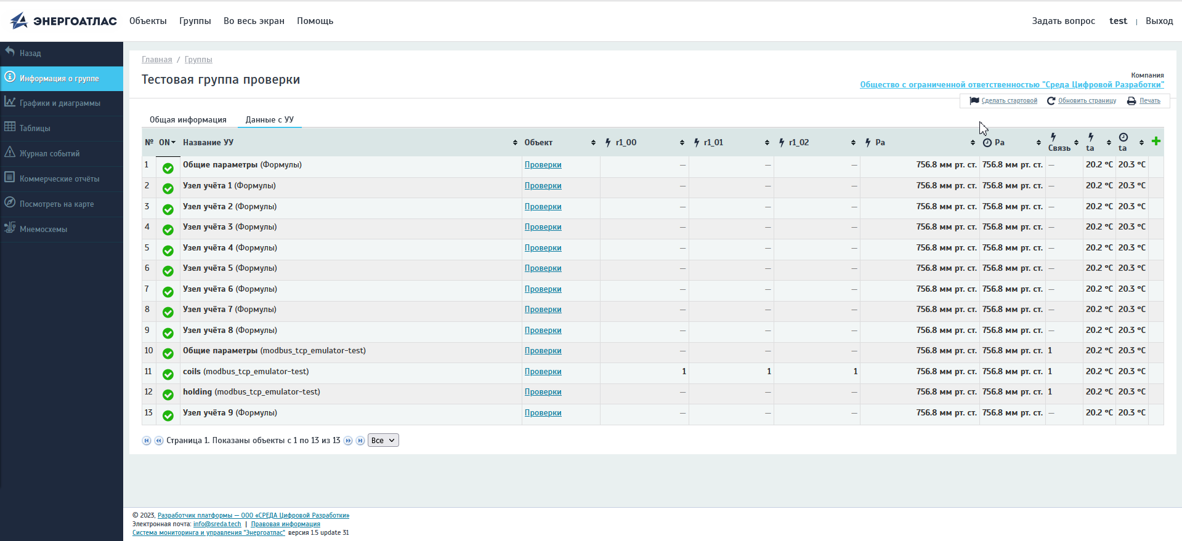Toggle green status check for Узел учёта 9

point(168,416)
